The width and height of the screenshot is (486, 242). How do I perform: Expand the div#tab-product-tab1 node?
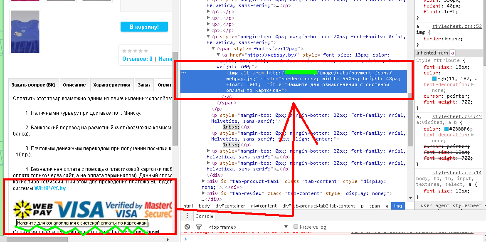pyautogui.click(x=204, y=181)
